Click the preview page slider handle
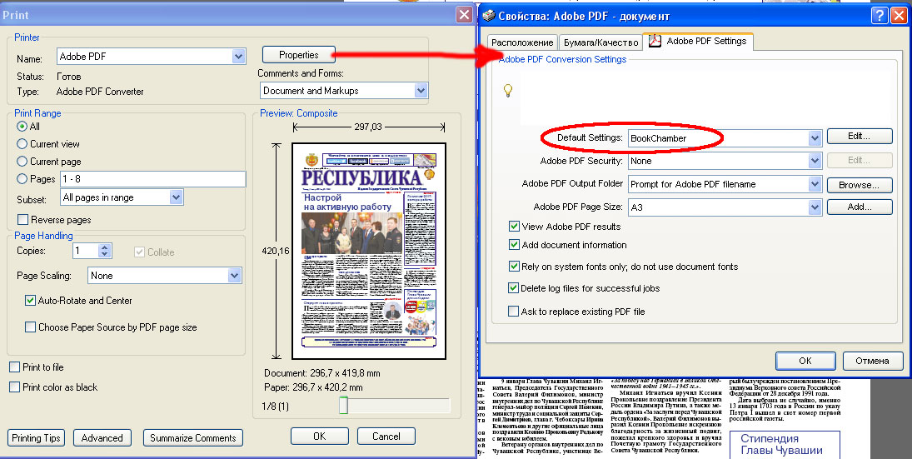Screen dimensions: 912x459 pyautogui.click(x=344, y=405)
